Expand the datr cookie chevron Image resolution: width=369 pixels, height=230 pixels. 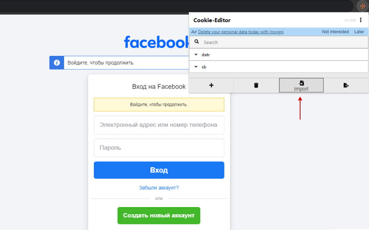click(196, 54)
